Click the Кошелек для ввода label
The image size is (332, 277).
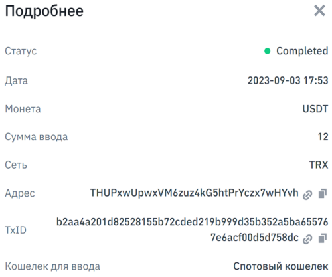click(52, 266)
